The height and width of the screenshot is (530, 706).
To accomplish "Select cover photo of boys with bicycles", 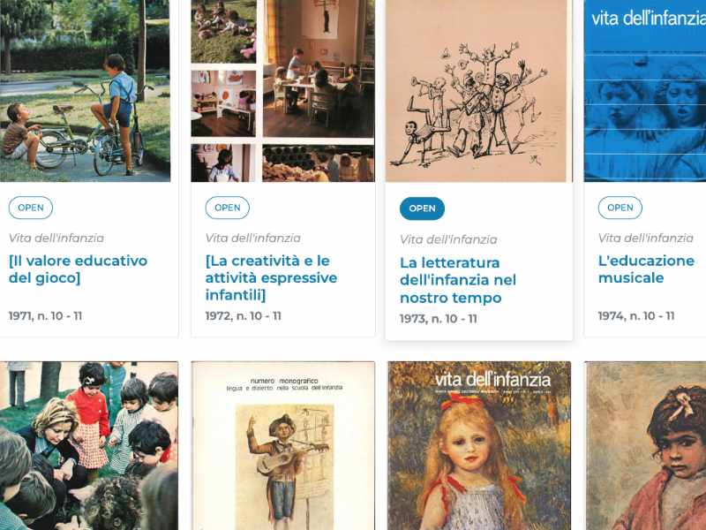I will [85, 91].
